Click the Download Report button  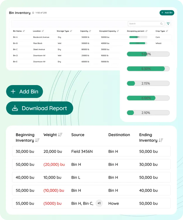point(40,108)
